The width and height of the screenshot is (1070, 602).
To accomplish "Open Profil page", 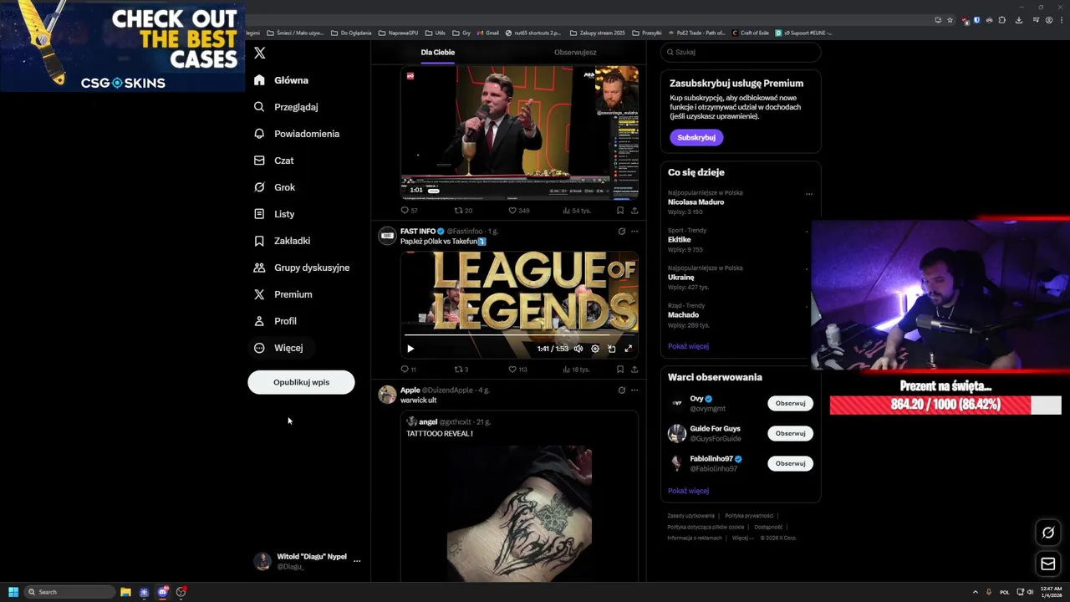I will click(276, 321).
